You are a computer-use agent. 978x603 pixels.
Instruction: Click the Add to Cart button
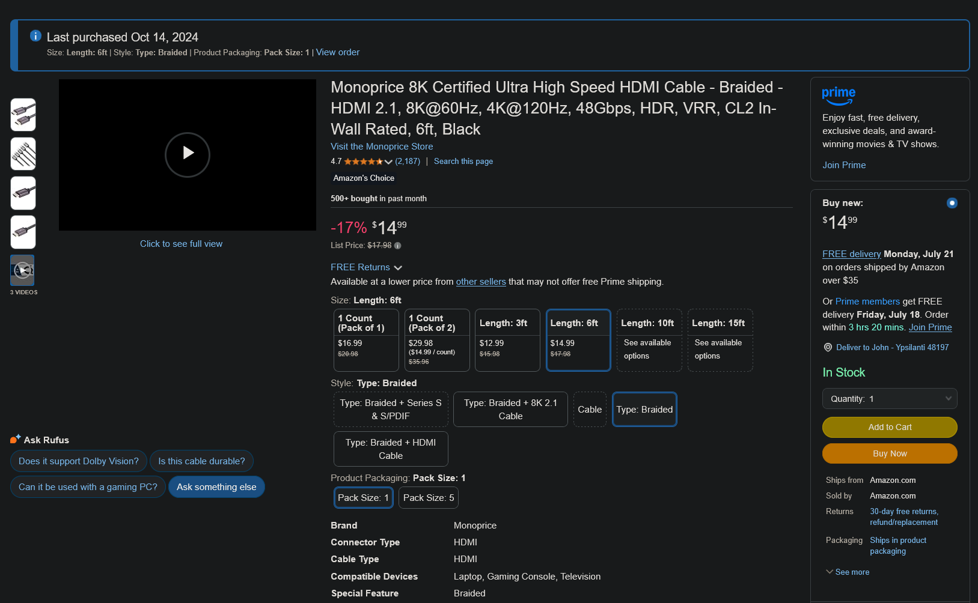890,427
